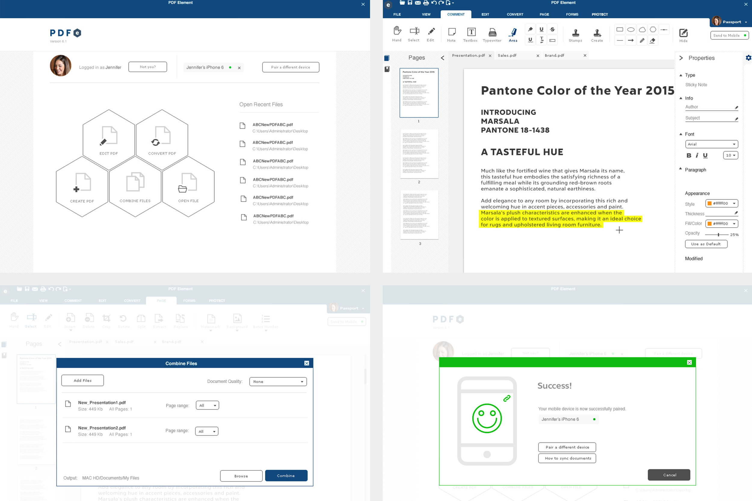Click the Convert PDF hexagon tile

162,140
